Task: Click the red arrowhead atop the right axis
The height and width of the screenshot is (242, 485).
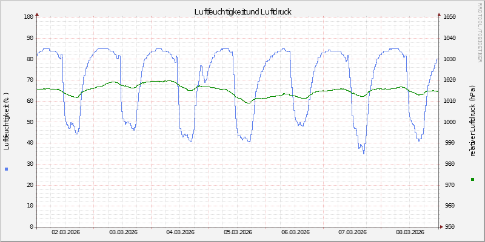Action: tap(439, 14)
